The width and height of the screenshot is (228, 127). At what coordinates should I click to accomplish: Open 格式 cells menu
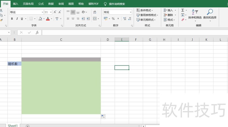(x=169, y=20)
